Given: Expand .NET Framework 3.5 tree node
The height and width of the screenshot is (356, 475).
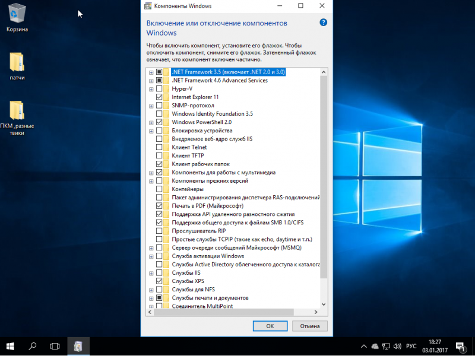Looking at the screenshot, I should (151, 72).
